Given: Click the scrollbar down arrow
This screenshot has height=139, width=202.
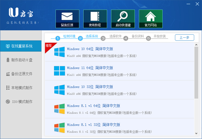Looking at the screenshot, I should (x=196, y=133).
